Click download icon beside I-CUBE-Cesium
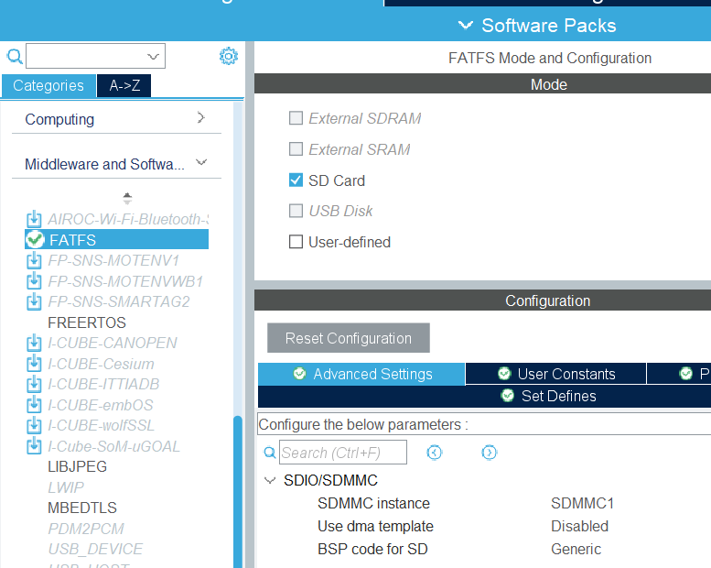This screenshot has height=568, width=711. (34, 364)
